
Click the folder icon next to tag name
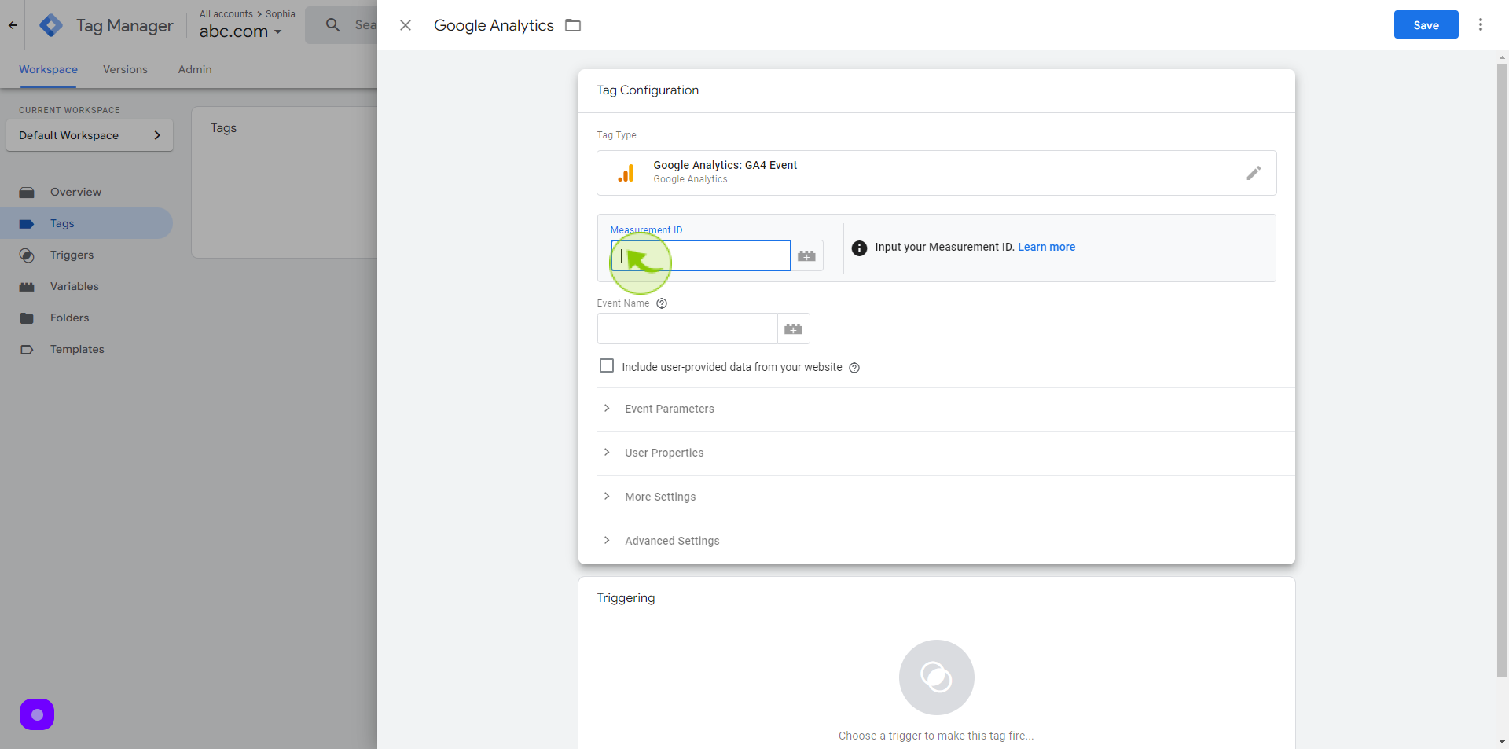[x=573, y=25]
